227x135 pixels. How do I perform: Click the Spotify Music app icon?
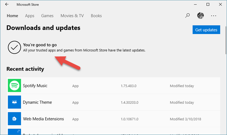click(x=14, y=85)
